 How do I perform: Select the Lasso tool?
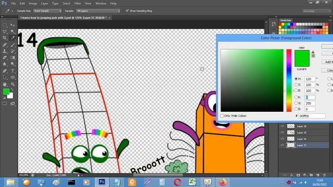click(5, 32)
